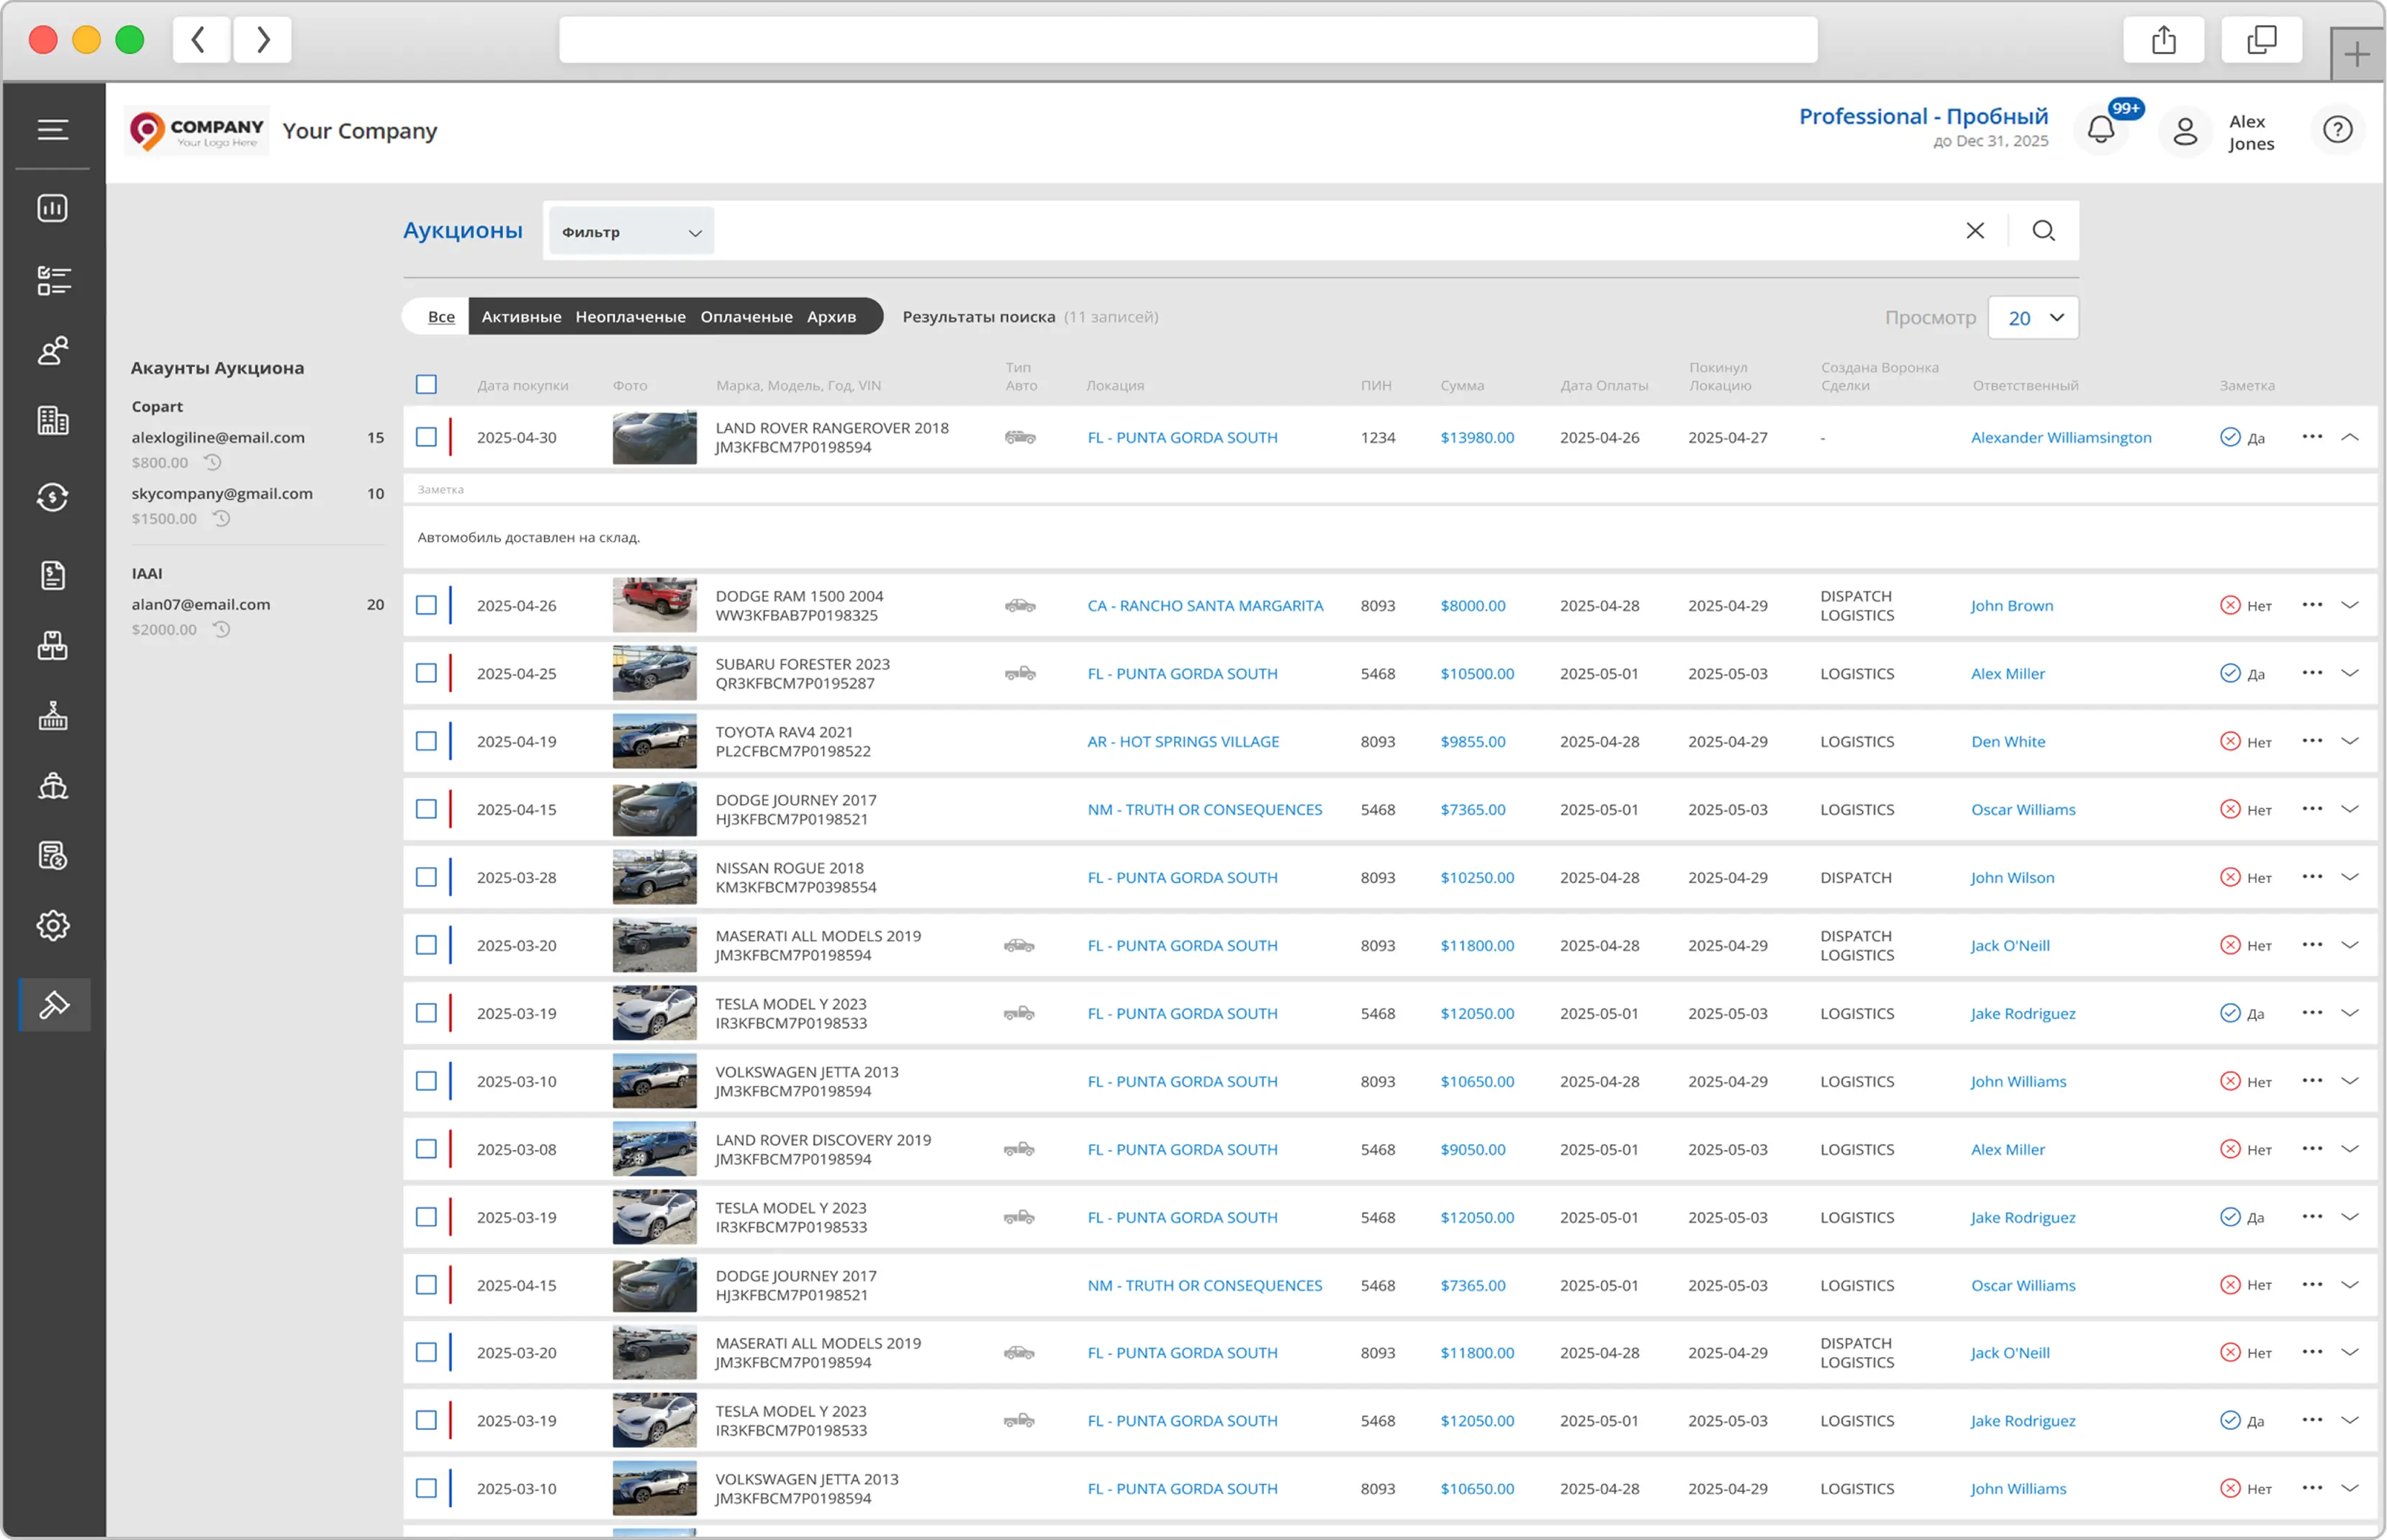Open the browser tabs overview icon
This screenshot has height=1540, width=2387.
(2262, 40)
